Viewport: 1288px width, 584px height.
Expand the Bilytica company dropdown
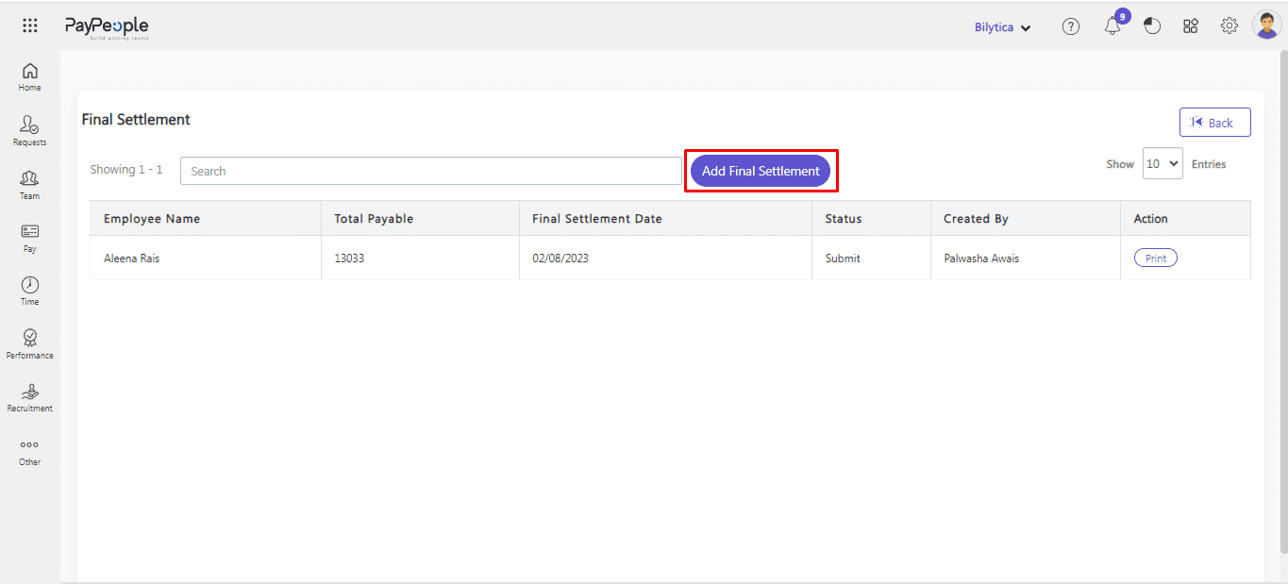point(1002,27)
